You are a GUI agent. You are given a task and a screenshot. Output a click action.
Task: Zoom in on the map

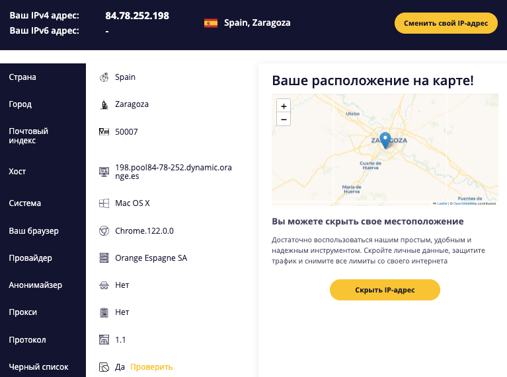tap(284, 106)
